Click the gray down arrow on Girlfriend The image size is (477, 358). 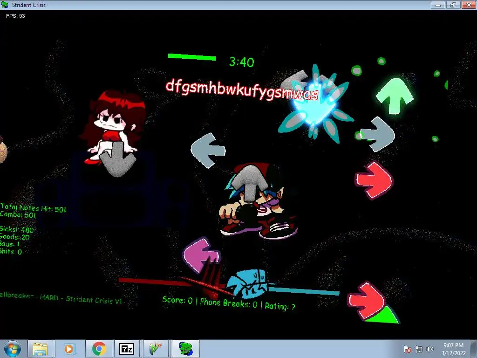click(117, 159)
